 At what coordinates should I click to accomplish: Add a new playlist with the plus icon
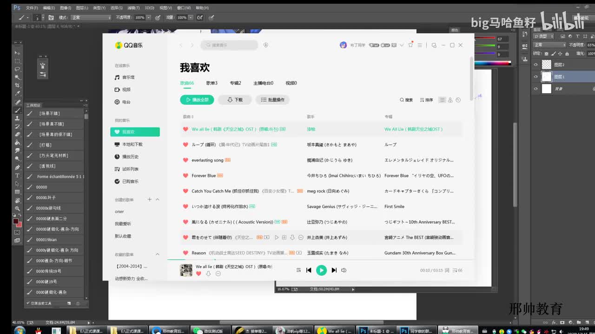point(150,199)
